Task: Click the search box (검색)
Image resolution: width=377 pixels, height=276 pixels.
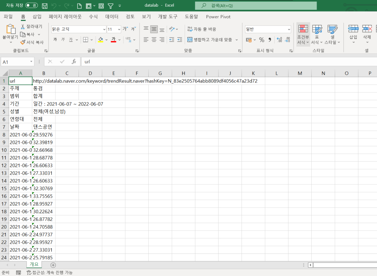Action: pos(256,6)
